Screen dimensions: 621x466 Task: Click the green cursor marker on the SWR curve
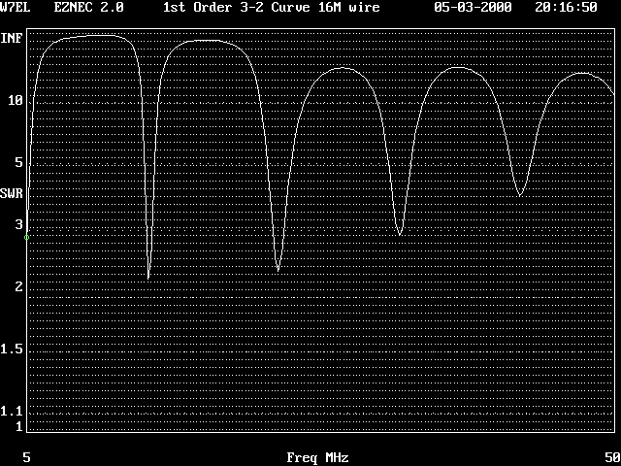pyautogui.click(x=26, y=237)
